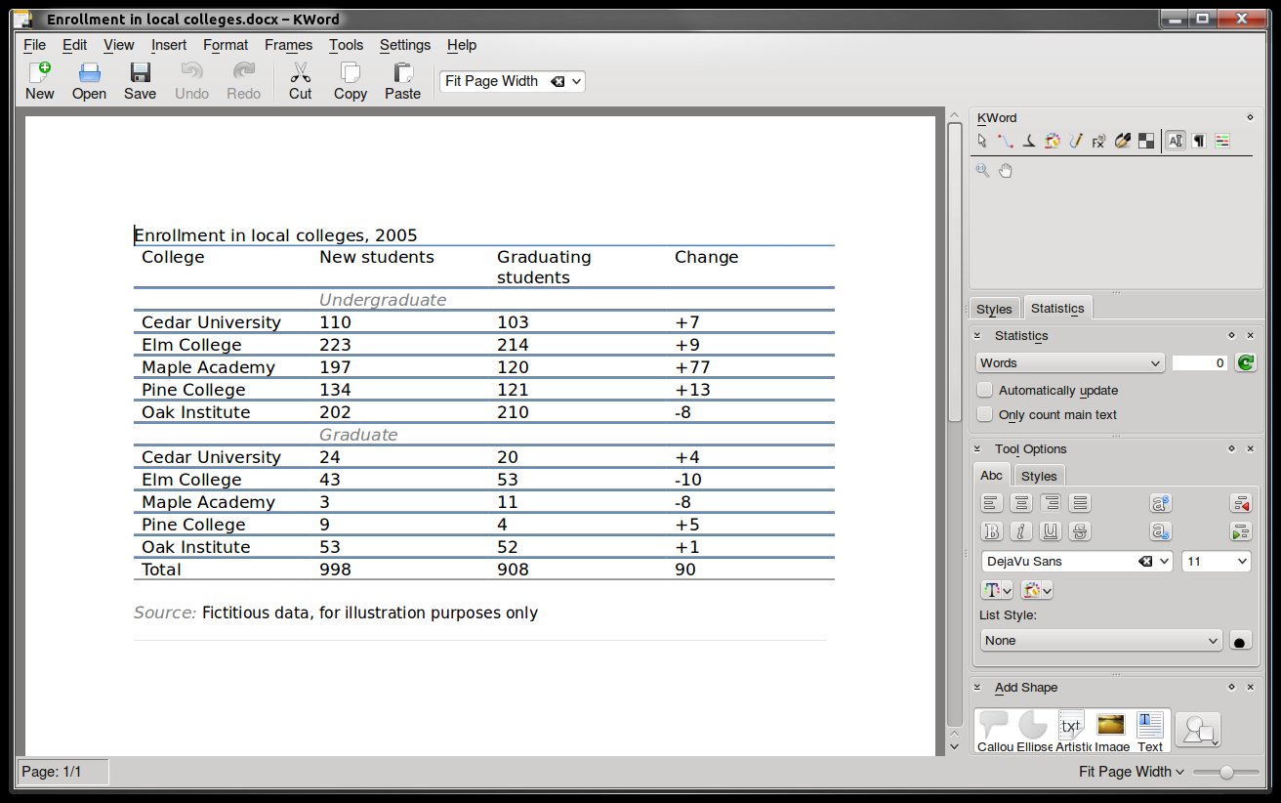Enable Automatically update checkbox
1281x803 pixels.
(985, 390)
